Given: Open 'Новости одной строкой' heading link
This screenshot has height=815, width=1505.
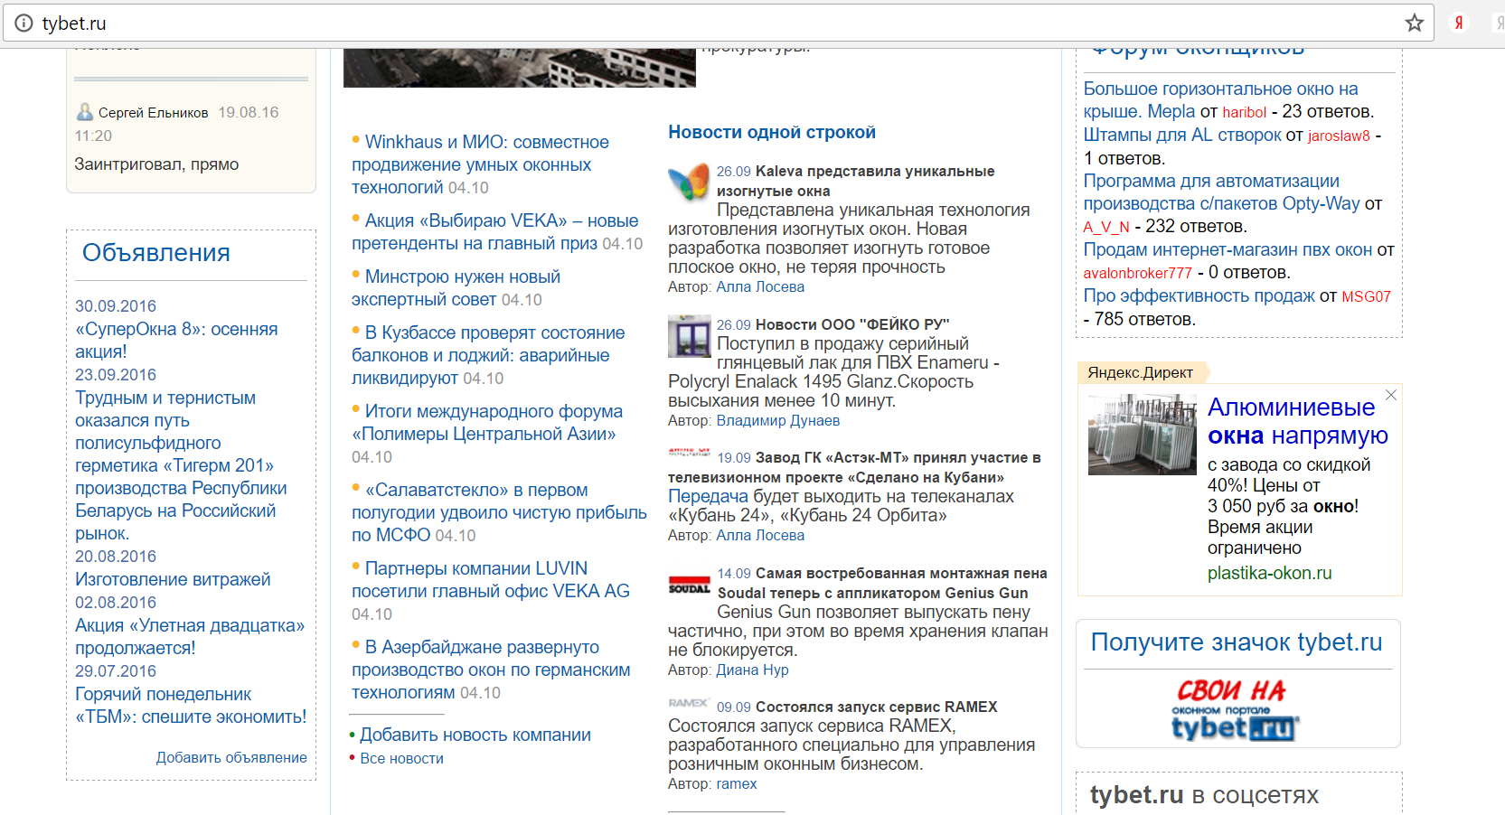Looking at the screenshot, I should pos(772,132).
